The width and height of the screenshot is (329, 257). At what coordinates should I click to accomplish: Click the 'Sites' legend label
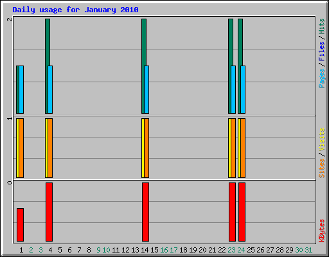point(321,168)
